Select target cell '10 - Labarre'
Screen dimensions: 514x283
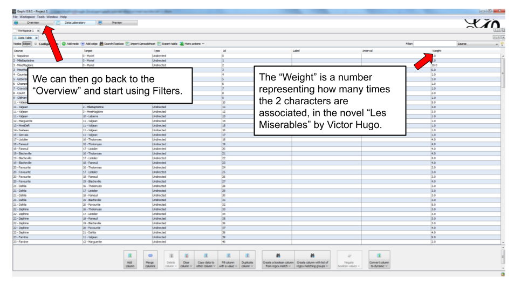click(118, 116)
